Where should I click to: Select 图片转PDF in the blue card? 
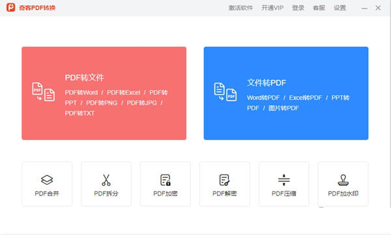click(x=283, y=108)
